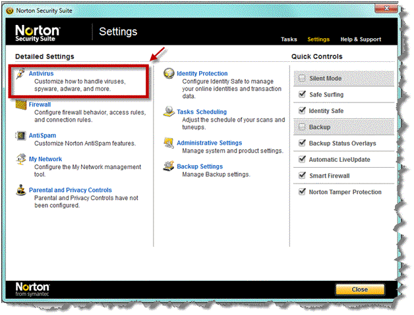Disable Norton Tamper Protection checkbox
The height and width of the screenshot is (315, 414).
[302, 192]
